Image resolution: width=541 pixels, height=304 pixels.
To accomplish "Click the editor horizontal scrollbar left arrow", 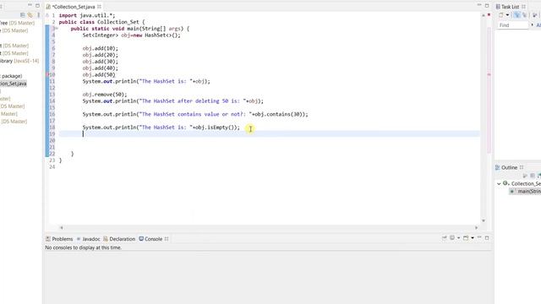I will (62, 227).
